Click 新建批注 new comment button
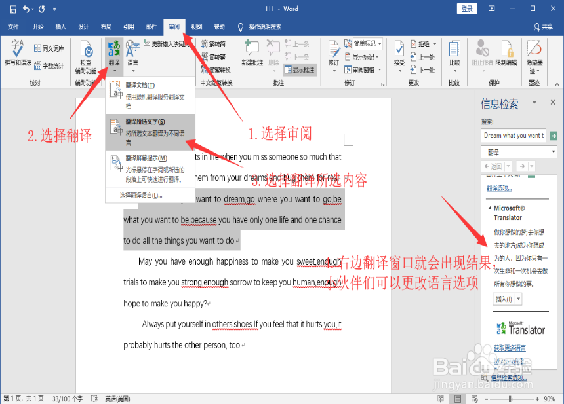Screen dimensions: 564x404 [x=252, y=53]
